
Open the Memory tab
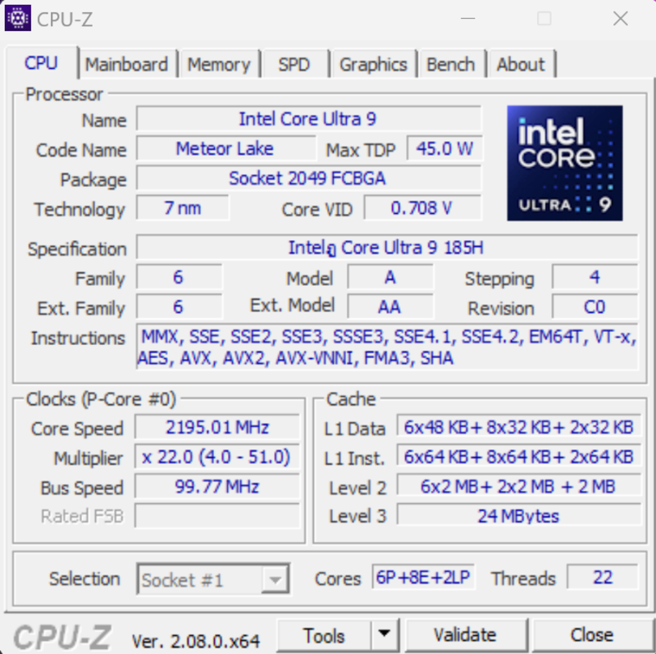click(x=218, y=65)
